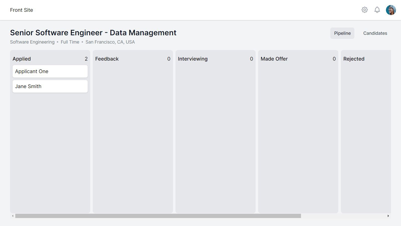Click the Senior Software Engineer job title

point(93,33)
